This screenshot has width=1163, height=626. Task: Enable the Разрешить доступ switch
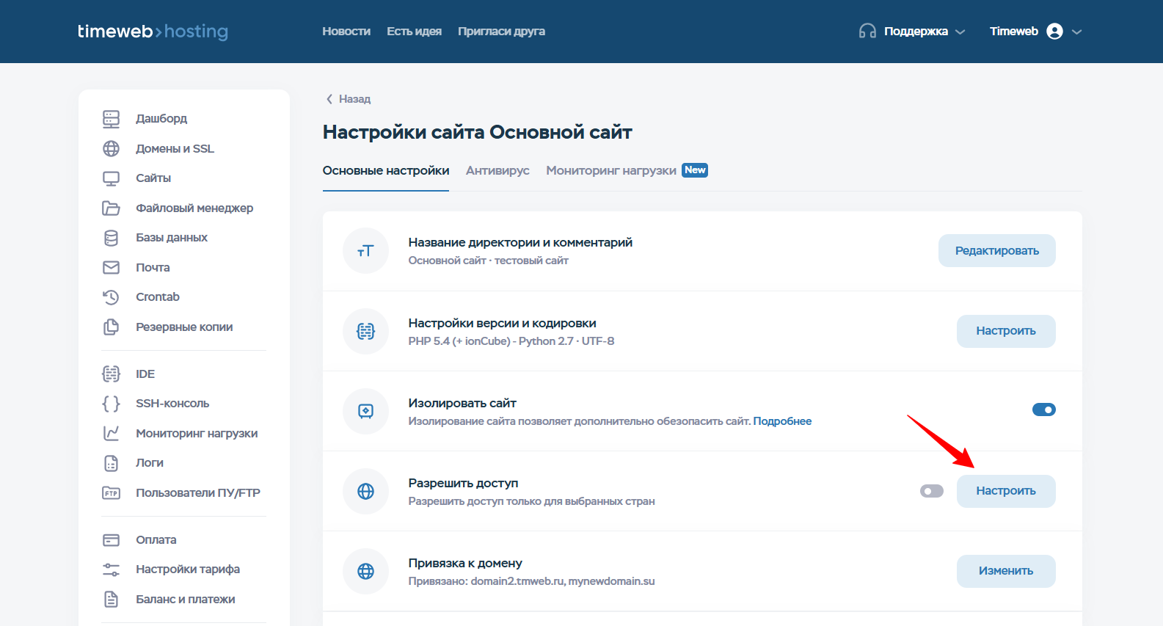(932, 491)
